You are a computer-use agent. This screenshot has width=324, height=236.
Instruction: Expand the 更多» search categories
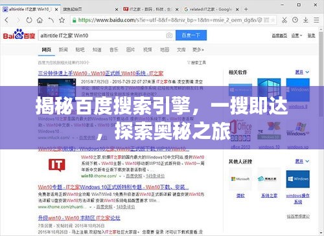click(x=198, y=50)
